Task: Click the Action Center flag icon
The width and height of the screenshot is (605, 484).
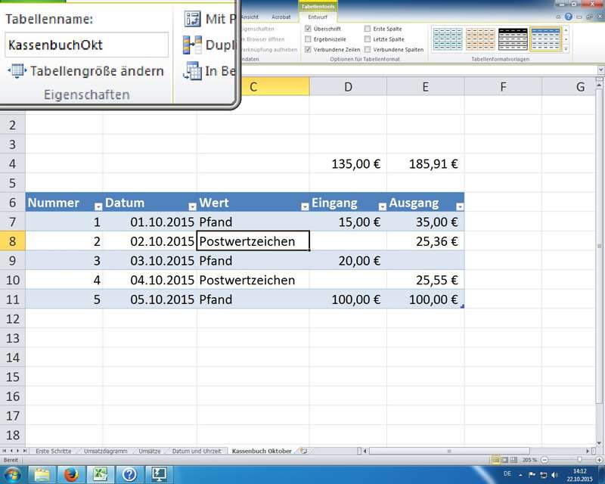Action: [x=532, y=475]
